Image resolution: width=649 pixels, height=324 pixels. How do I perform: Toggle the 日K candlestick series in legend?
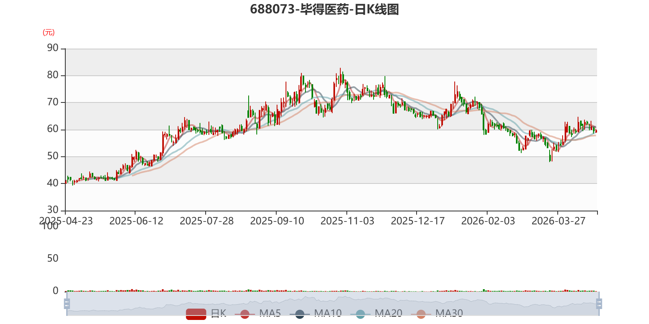[206, 313]
